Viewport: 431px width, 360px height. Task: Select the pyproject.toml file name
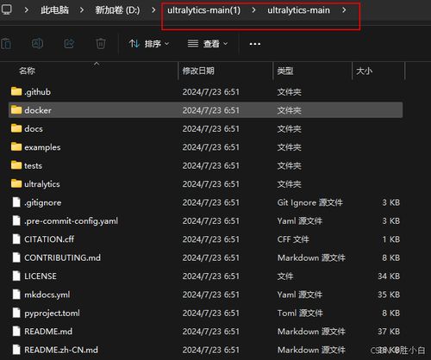(52, 313)
